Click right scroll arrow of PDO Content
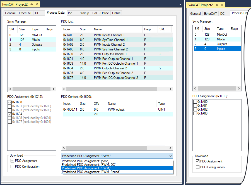251x185 pixels. [x=170, y=148]
